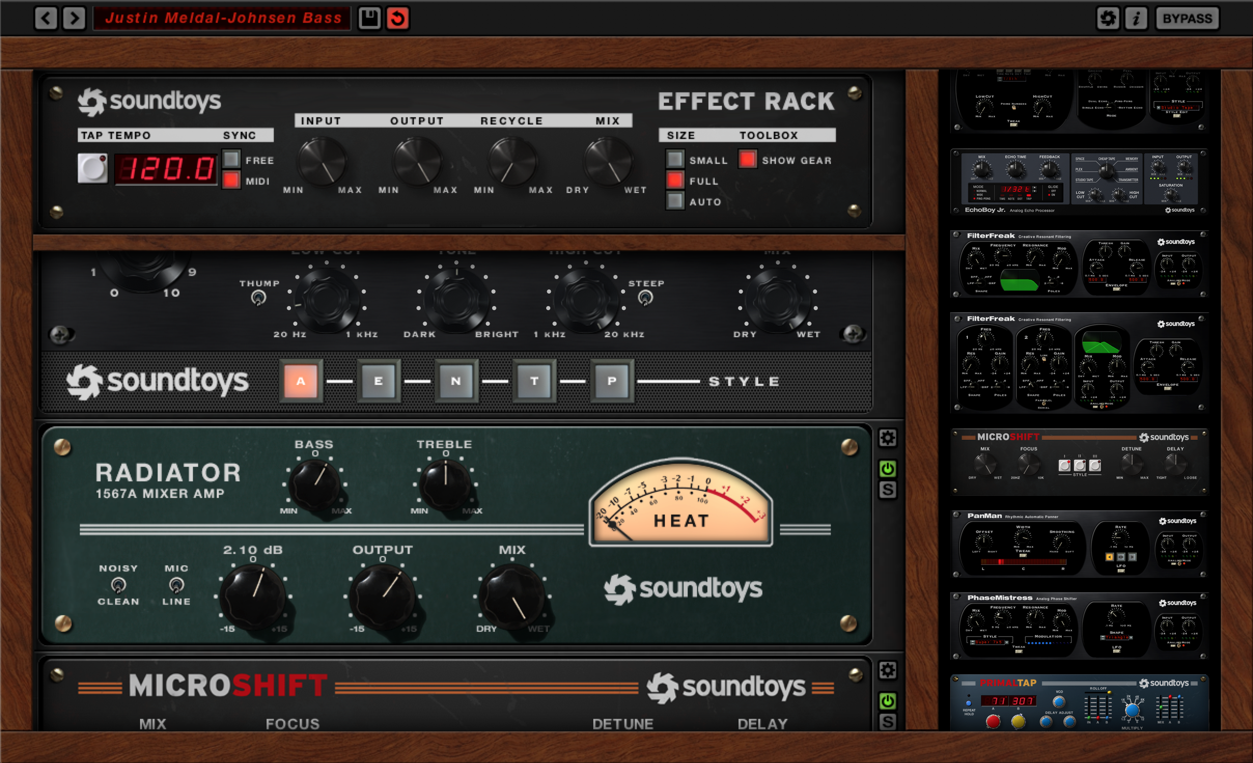Open Radiator module gear settings

[x=887, y=438]
